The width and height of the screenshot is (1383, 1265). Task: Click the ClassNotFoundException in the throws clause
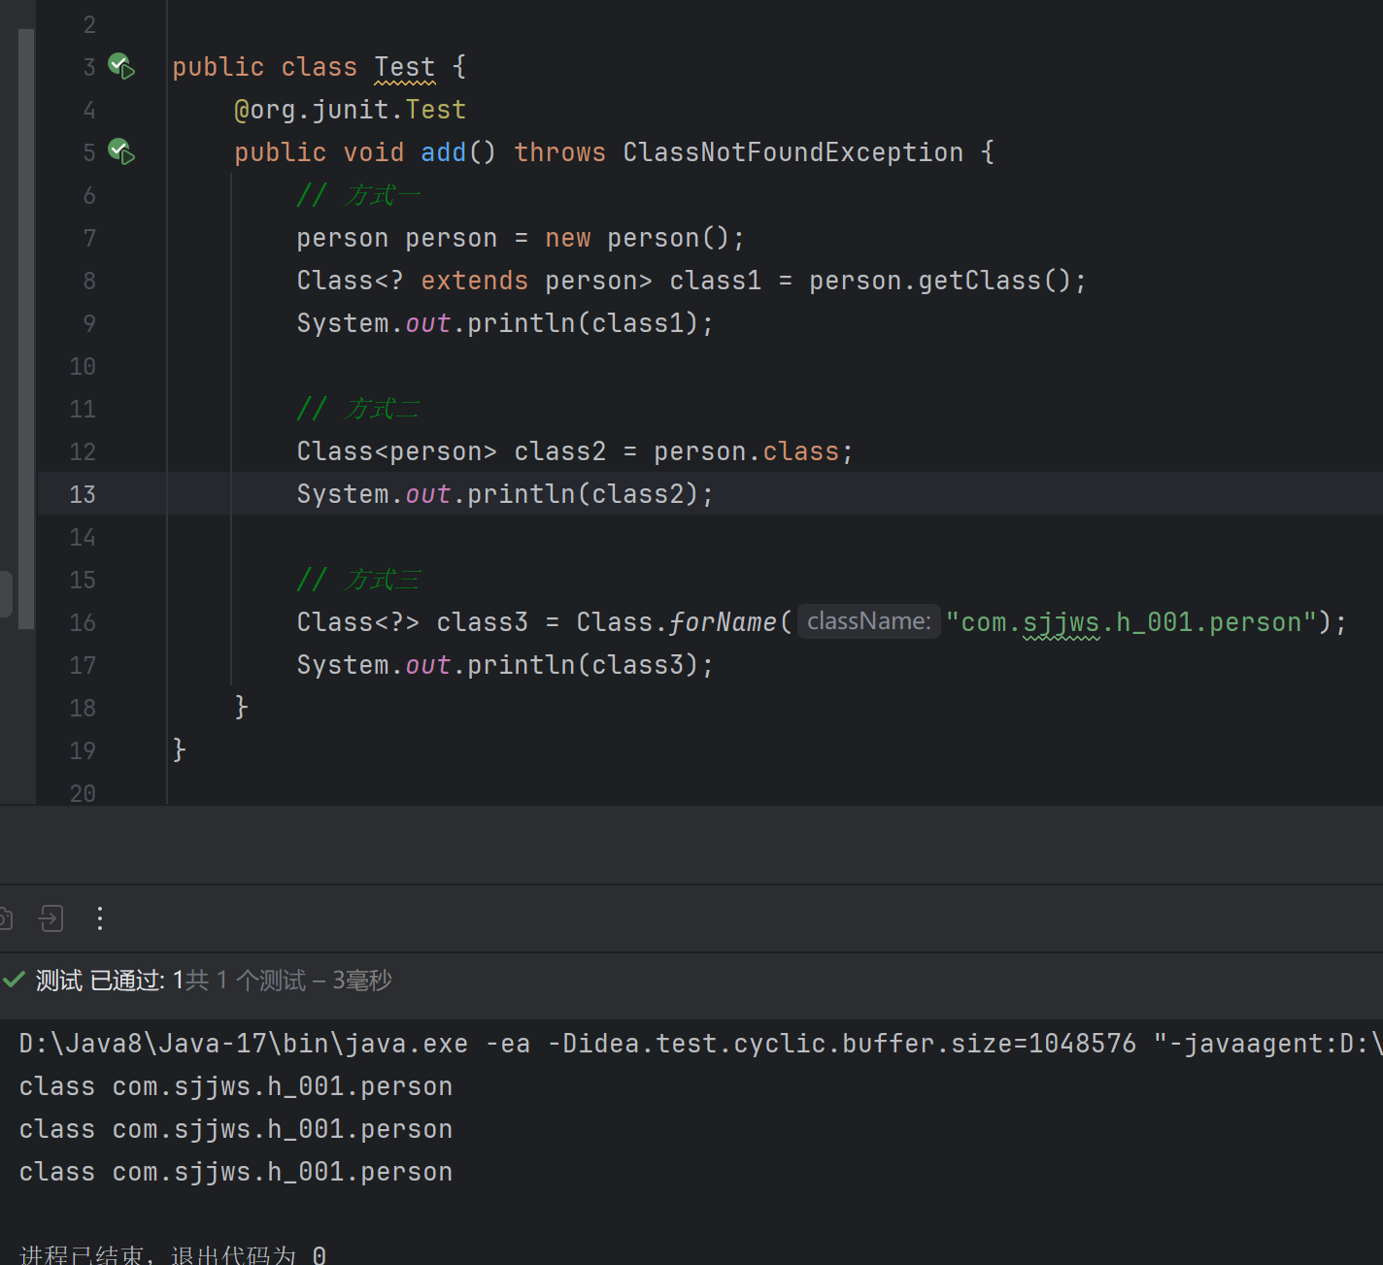[x=793, y=152]
